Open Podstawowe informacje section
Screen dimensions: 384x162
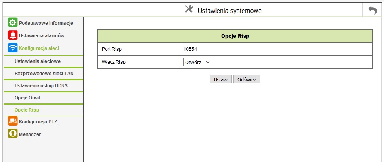tap(46, 23)
